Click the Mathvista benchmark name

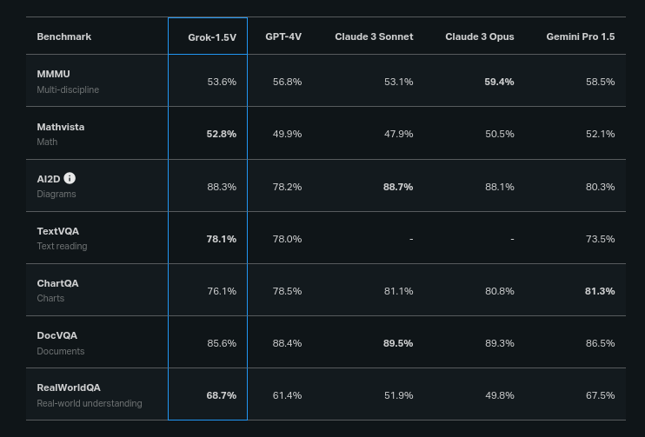pyautogui.click(x=60, y=127)
